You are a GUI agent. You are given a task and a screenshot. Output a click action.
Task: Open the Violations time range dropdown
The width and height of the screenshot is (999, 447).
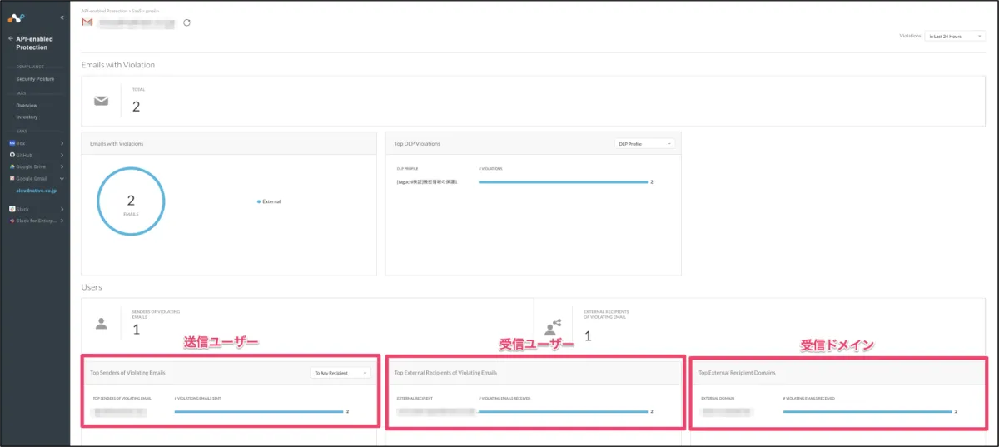(956, 37)
